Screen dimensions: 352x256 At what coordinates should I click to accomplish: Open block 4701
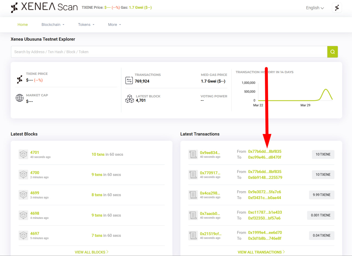click(x=35, y=152)
